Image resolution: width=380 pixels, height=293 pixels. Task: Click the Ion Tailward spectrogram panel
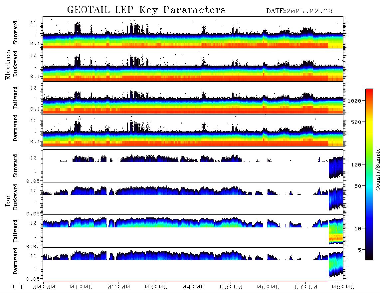click(x=193, y=231)
